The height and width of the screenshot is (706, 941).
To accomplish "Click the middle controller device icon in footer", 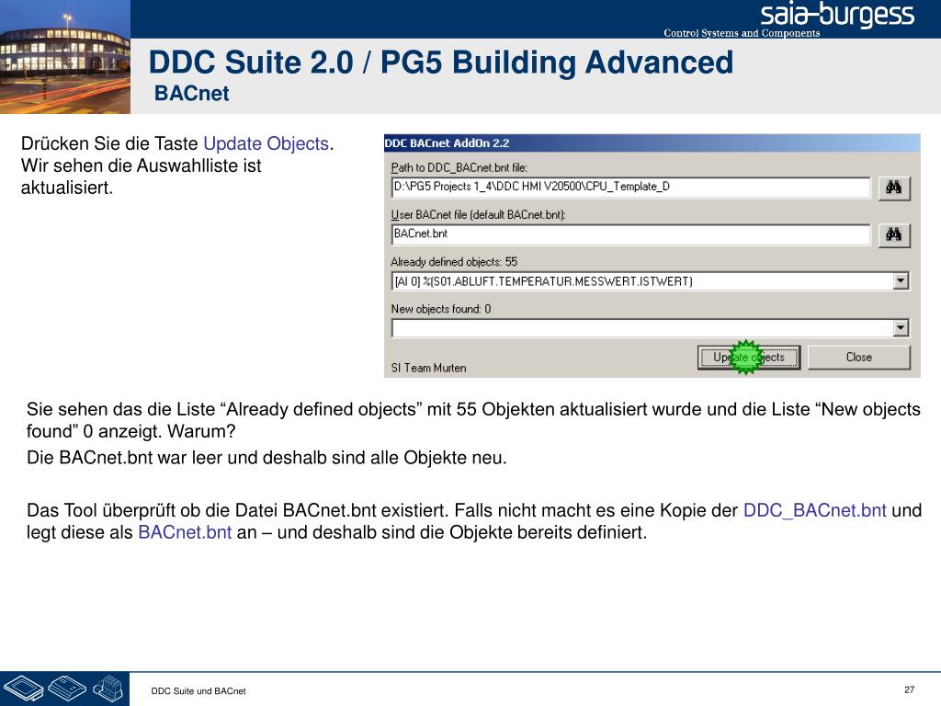I will pyautogui.click(x=66, y=688).
